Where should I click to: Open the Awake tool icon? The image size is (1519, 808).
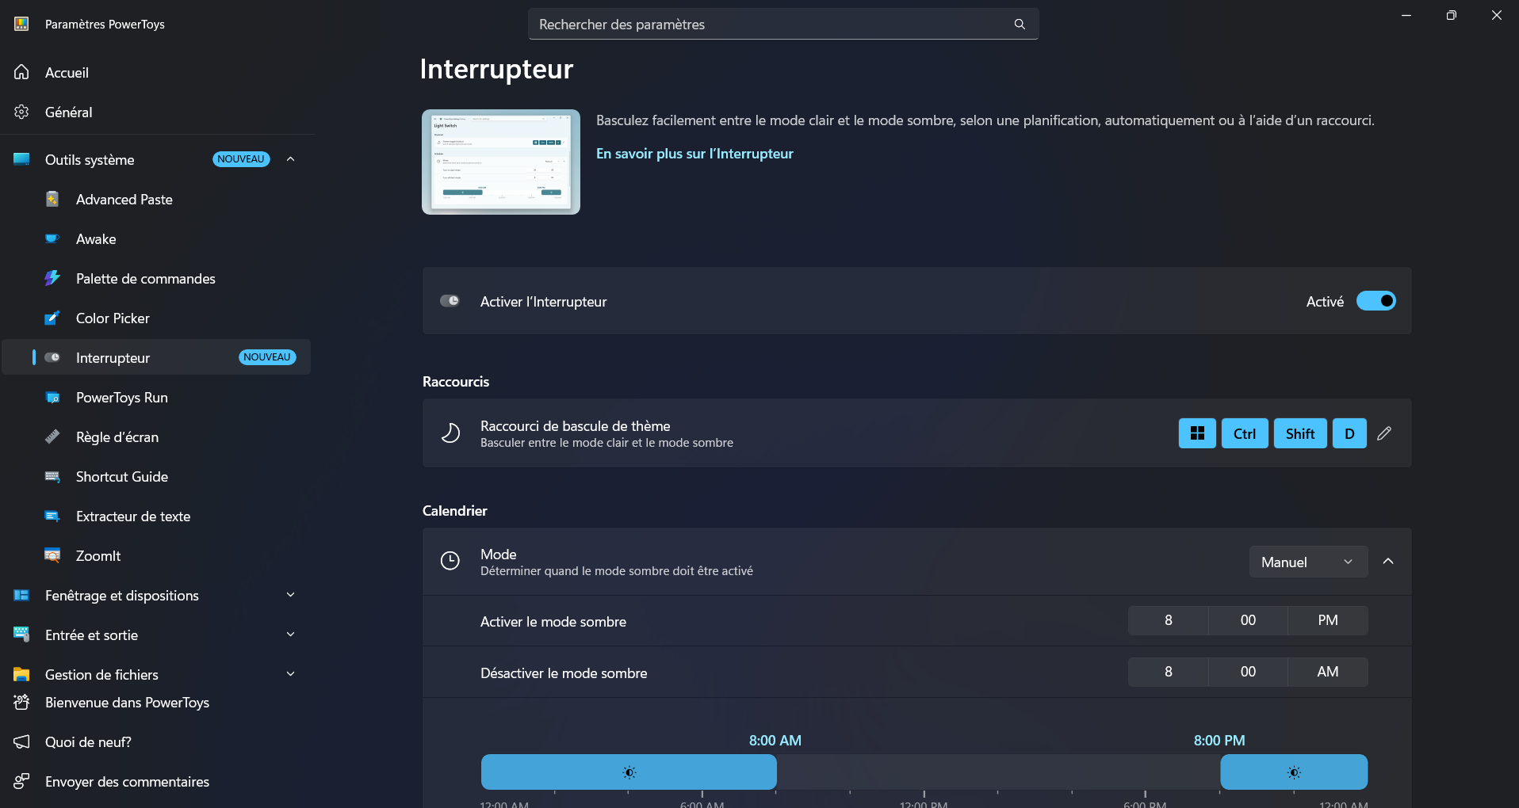(52, 238)
